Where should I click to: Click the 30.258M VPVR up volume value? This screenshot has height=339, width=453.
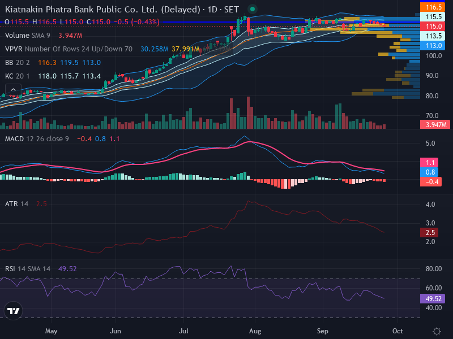[x=154, y=49]
